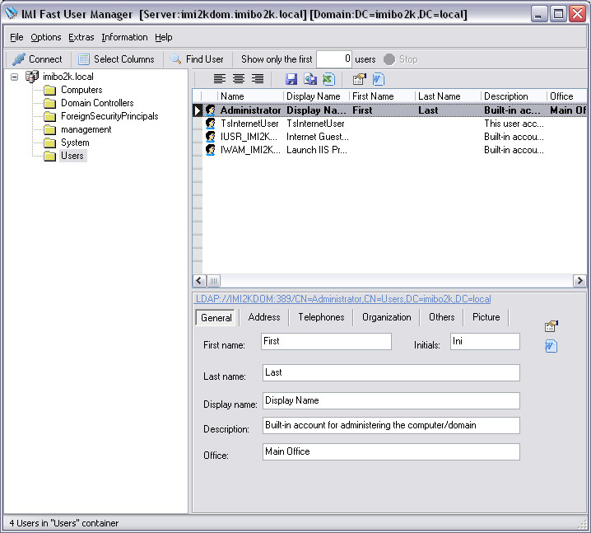Viewport: 591px width, 533px height.
Task: Click Administrator user icon in list
Action: coord(211,110)
